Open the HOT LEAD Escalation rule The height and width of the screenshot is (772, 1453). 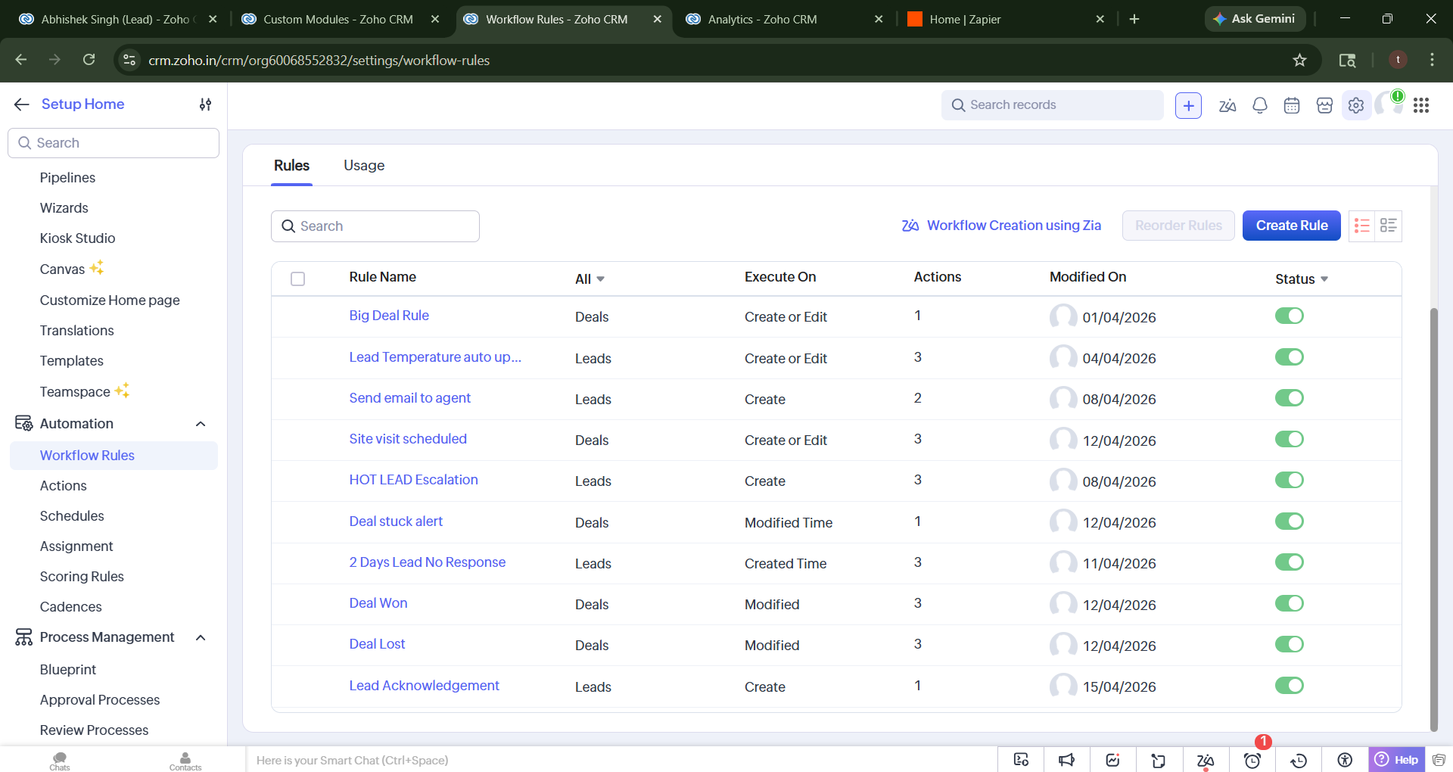point(413,480)
